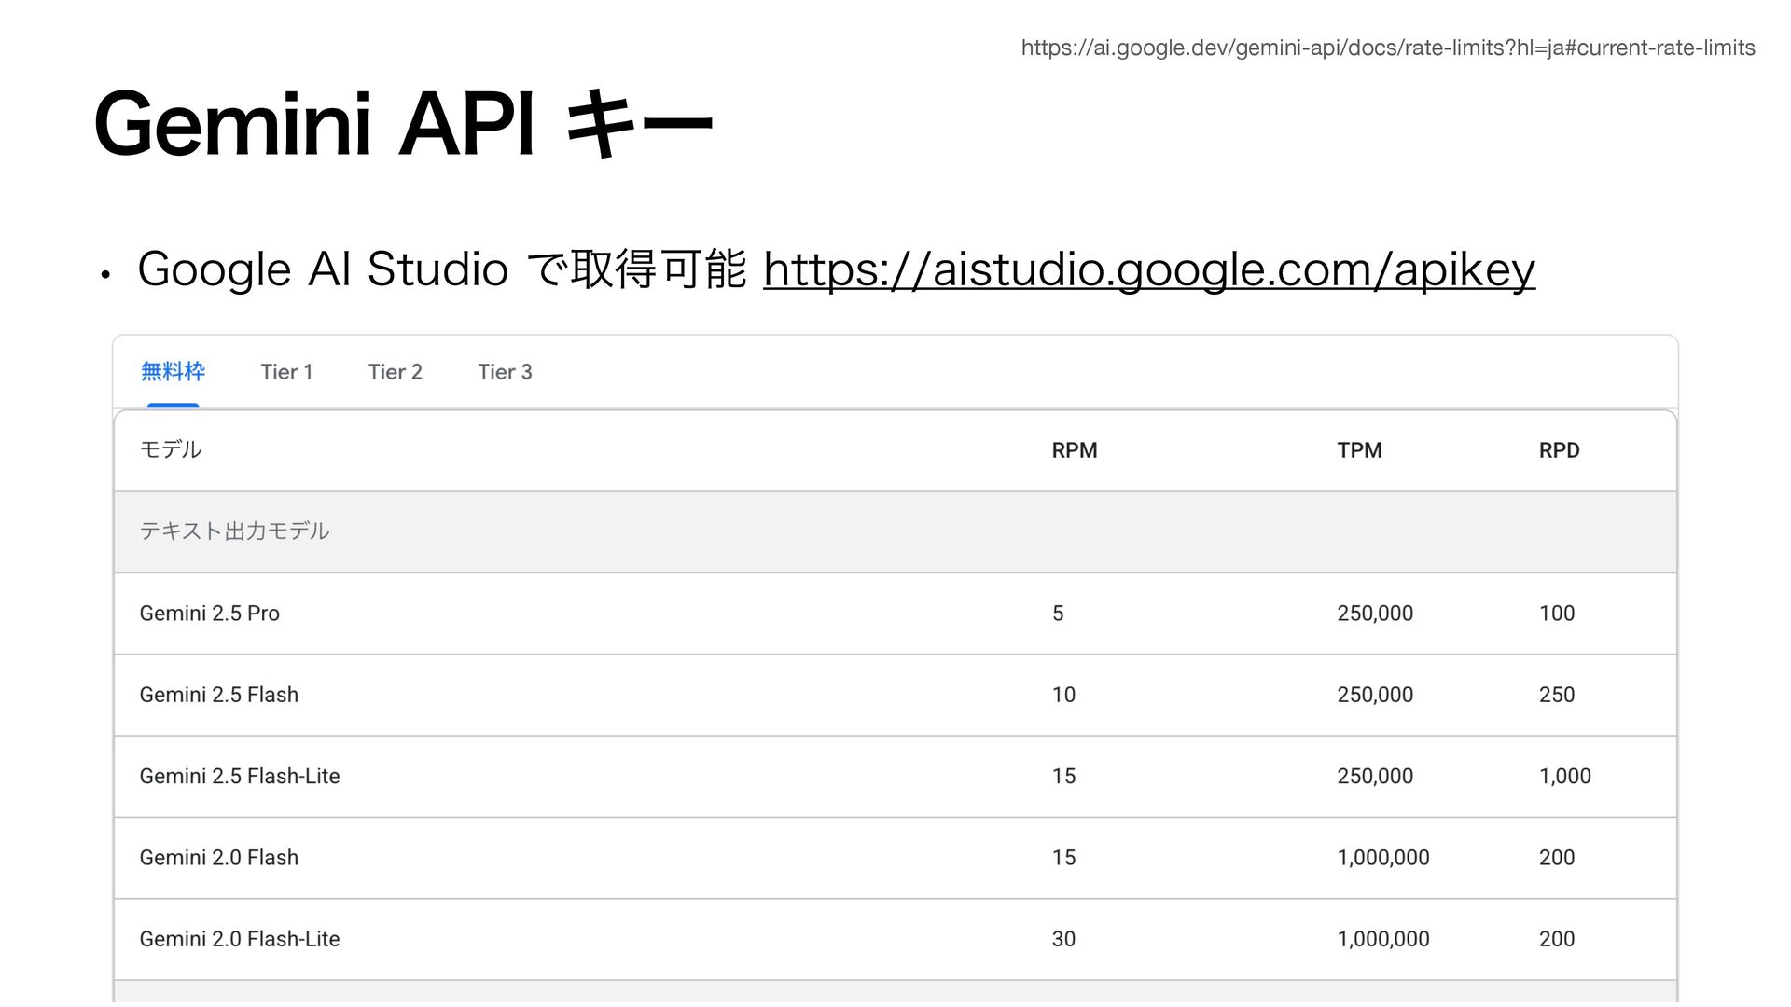Click TPM 250,000 in Gemini 2.5 Flash-Lite row
Screen dimensions: 1791x1007
coord(1375,776)
